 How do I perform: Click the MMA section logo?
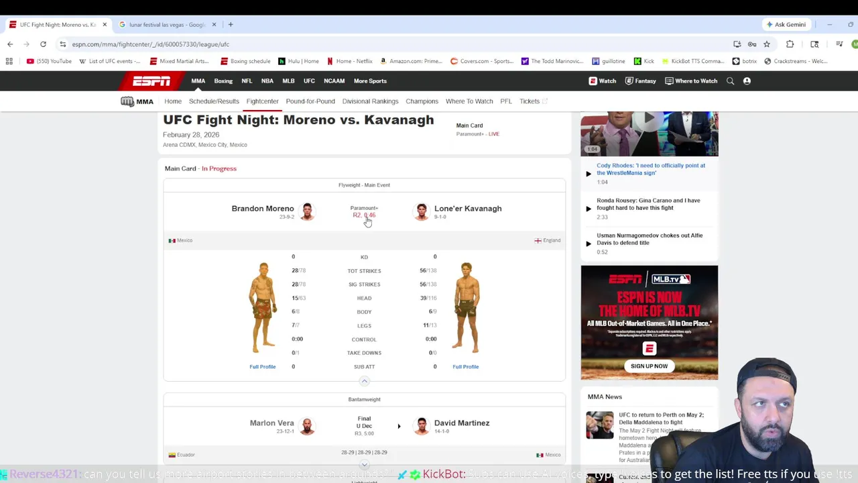point(137,101)
